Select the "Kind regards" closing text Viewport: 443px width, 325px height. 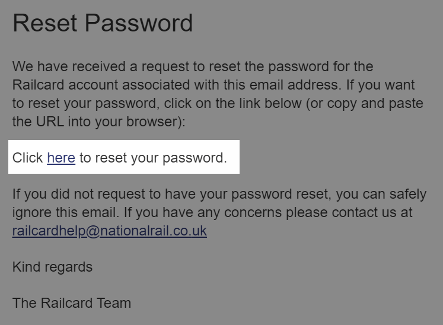click(x=52, y=267)
